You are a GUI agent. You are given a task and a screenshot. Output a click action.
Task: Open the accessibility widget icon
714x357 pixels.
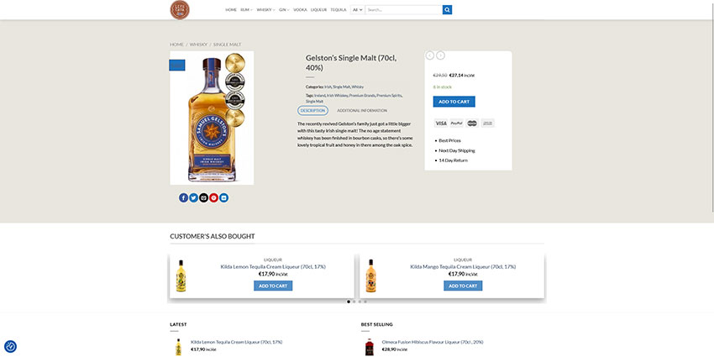pyautogui.click(x=10, y=346)
